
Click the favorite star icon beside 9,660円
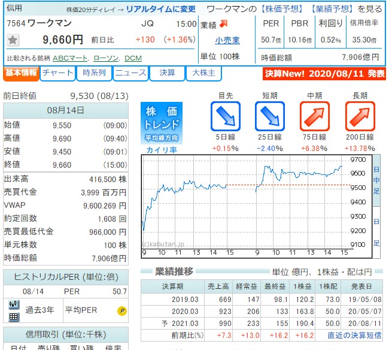click(x=13, y=40)
